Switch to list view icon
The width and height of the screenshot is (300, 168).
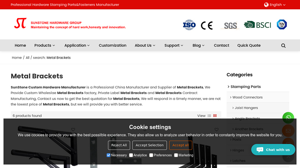pos(209,116)
